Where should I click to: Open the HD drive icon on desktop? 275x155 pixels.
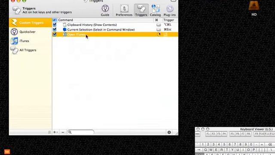(x=254, y=9)
